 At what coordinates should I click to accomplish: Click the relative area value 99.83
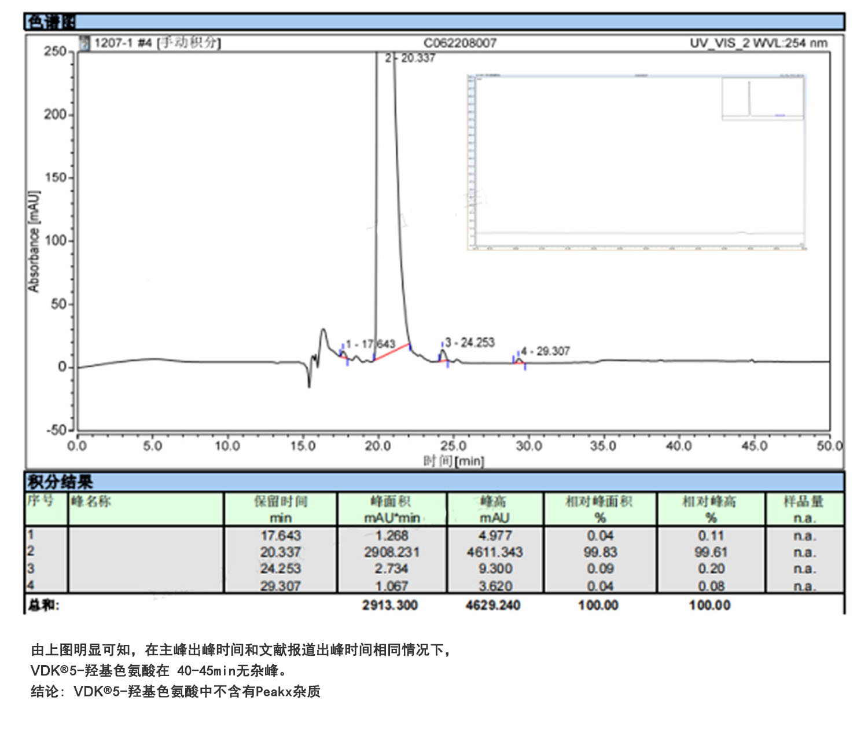point(600,552)
